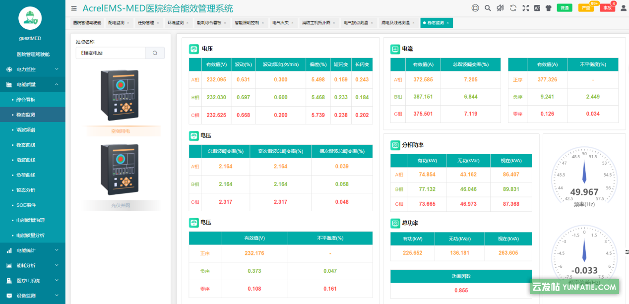Select 谐波曲线 in the sidebar
Image resolution: width=629 pixels, height=304 pixels.
coord(33,160)
